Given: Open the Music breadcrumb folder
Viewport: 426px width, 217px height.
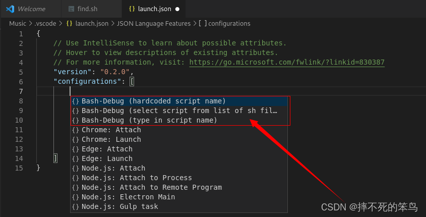Looking at the screenshot, I should click(18, 24).
